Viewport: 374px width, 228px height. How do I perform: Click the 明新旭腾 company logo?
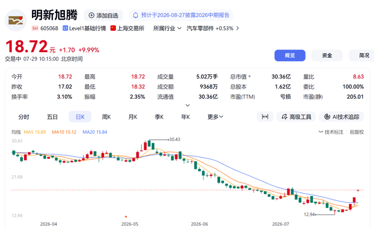pyautogui.click(x=15, y=20)
